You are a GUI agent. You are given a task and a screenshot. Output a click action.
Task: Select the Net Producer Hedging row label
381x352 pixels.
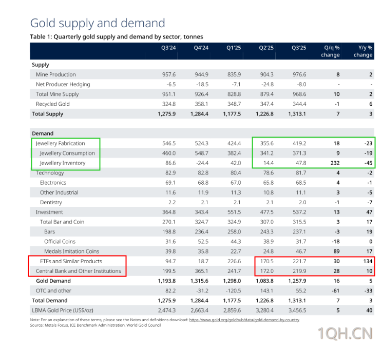pyautogui.click(x=63, y=84)
